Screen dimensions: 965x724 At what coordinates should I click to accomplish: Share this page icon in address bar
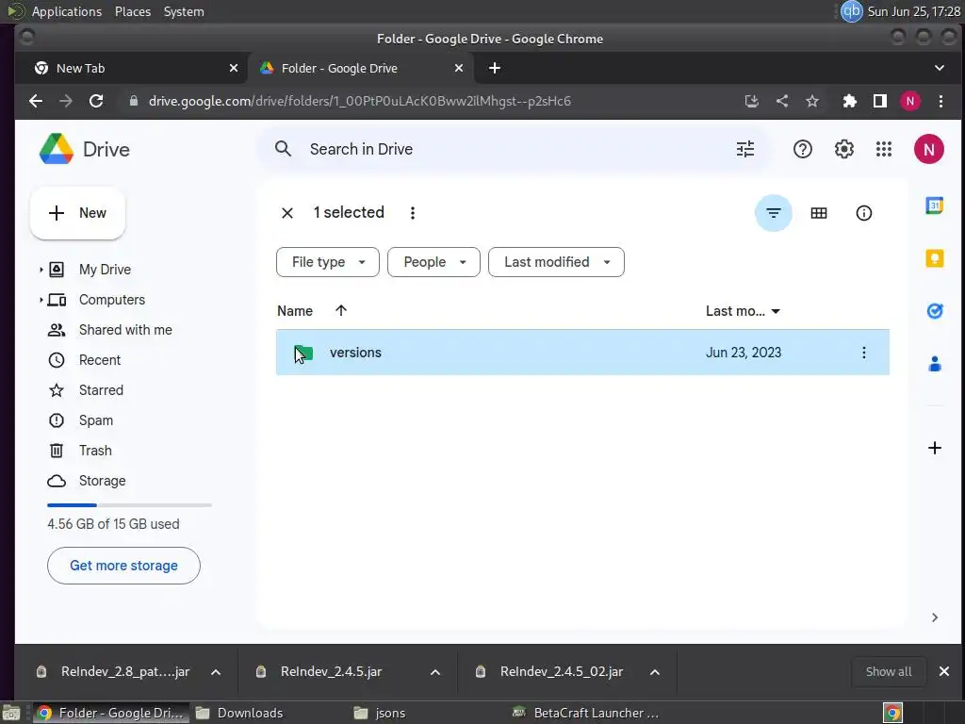(781, 101)
